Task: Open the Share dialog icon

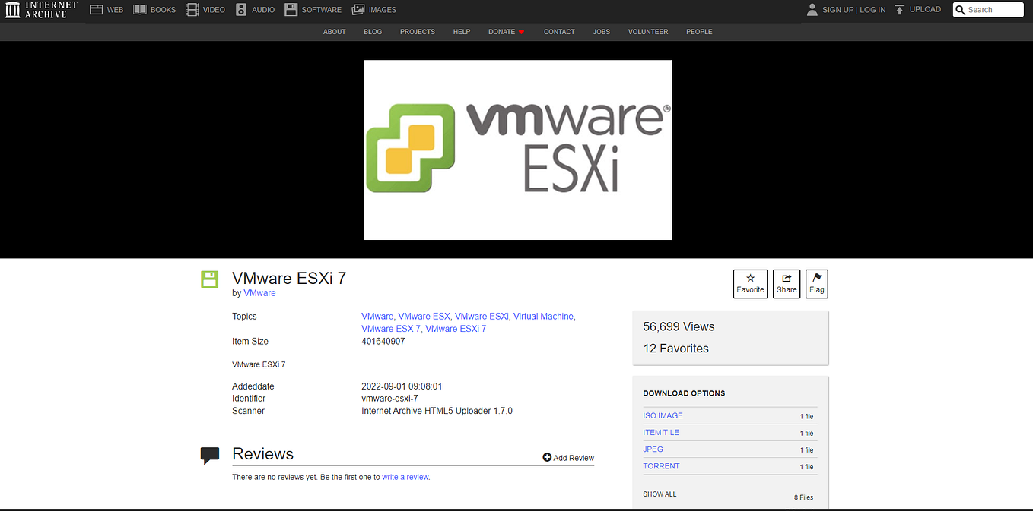Action: (786, 283)
